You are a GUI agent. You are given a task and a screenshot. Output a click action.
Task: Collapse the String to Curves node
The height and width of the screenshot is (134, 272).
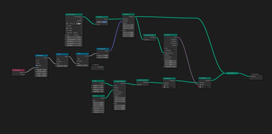[66, 14]
